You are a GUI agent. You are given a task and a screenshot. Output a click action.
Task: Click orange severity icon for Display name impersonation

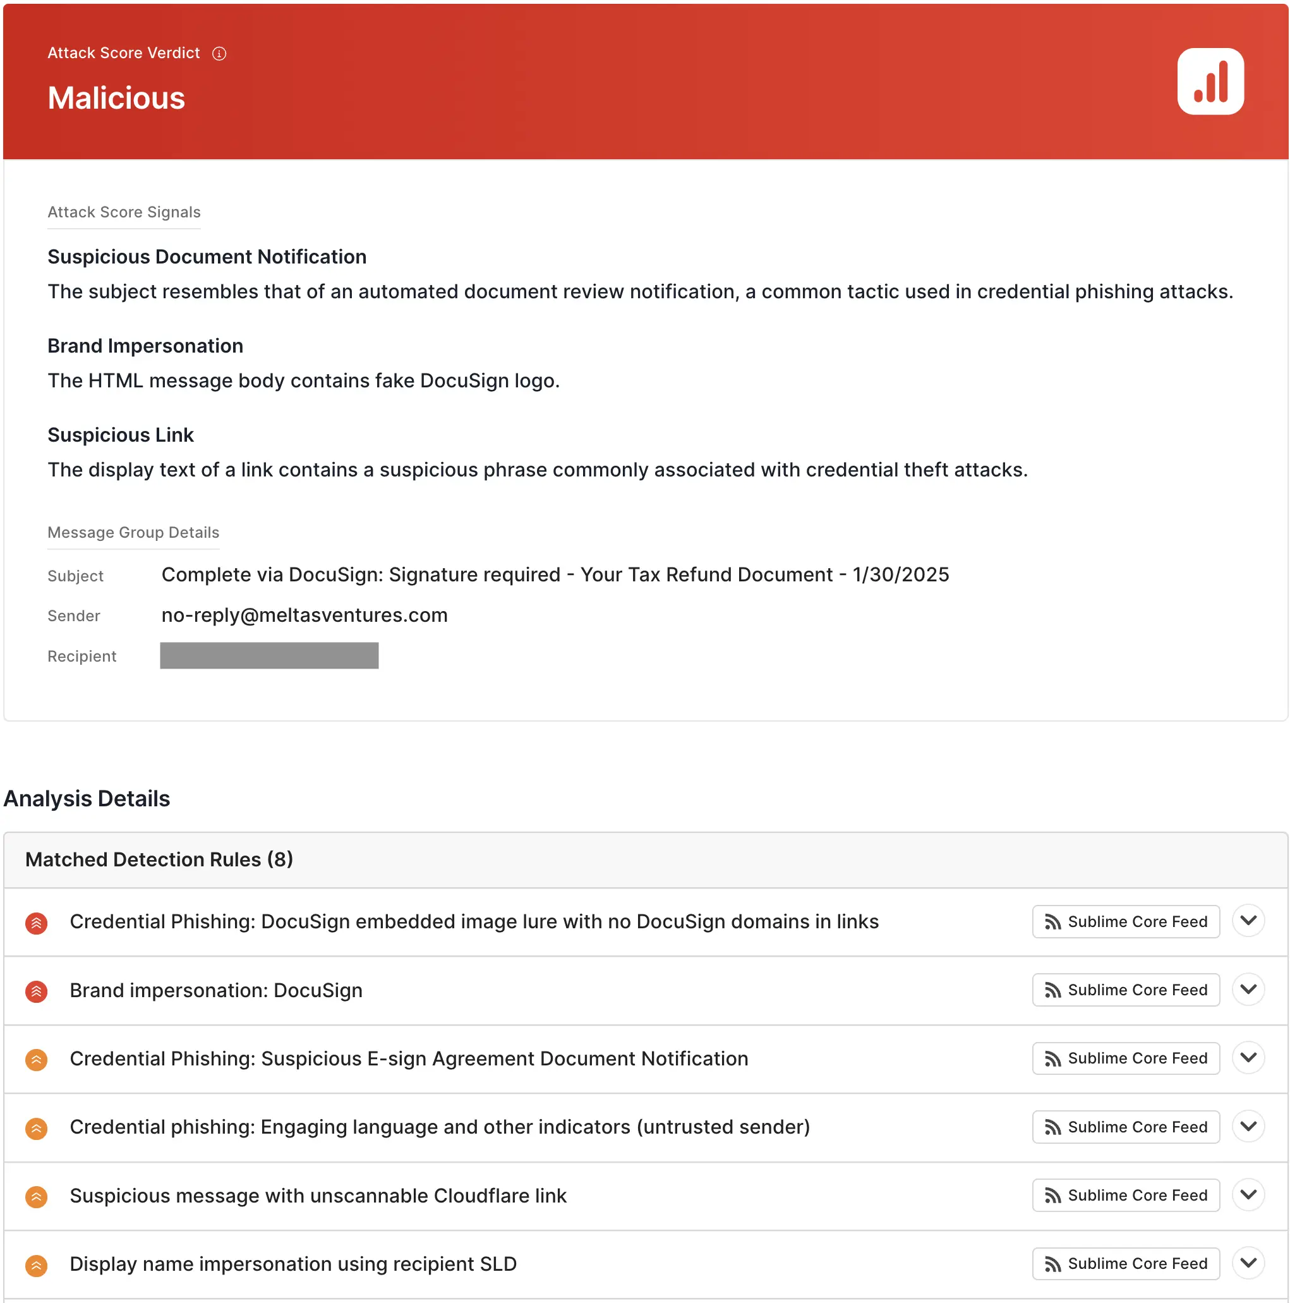click(37, 1264)
